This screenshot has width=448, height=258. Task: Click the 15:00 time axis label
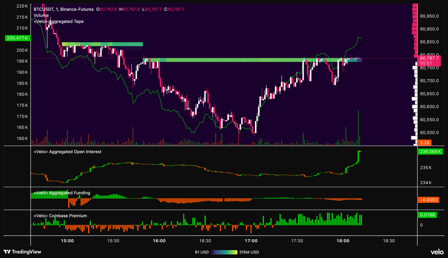pos(67,241)
